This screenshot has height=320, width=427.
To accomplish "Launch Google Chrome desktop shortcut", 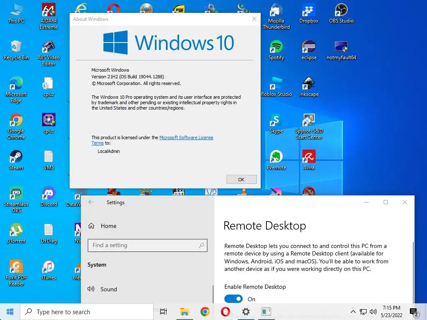I will [16, 127].
